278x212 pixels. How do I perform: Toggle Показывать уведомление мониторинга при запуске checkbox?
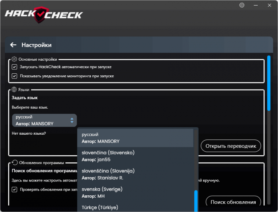pos(14,76)
